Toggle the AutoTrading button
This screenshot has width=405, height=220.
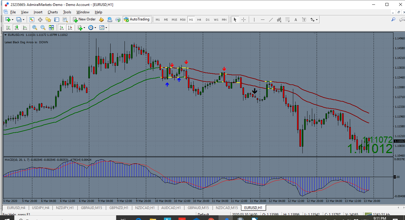coord(137,20)
